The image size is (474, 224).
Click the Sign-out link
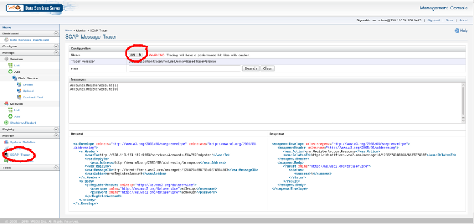coord(434,20)
